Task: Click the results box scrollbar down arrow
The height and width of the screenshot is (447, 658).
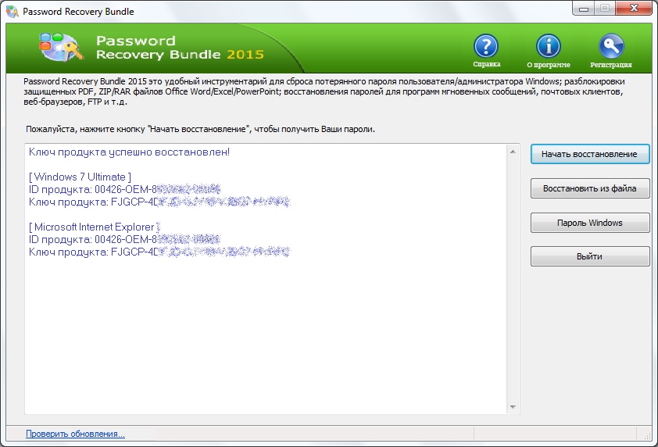Action: point(513,407)
